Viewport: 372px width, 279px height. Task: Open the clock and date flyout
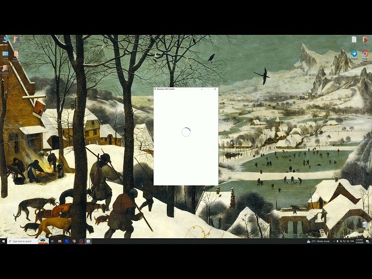pos(359,241)
